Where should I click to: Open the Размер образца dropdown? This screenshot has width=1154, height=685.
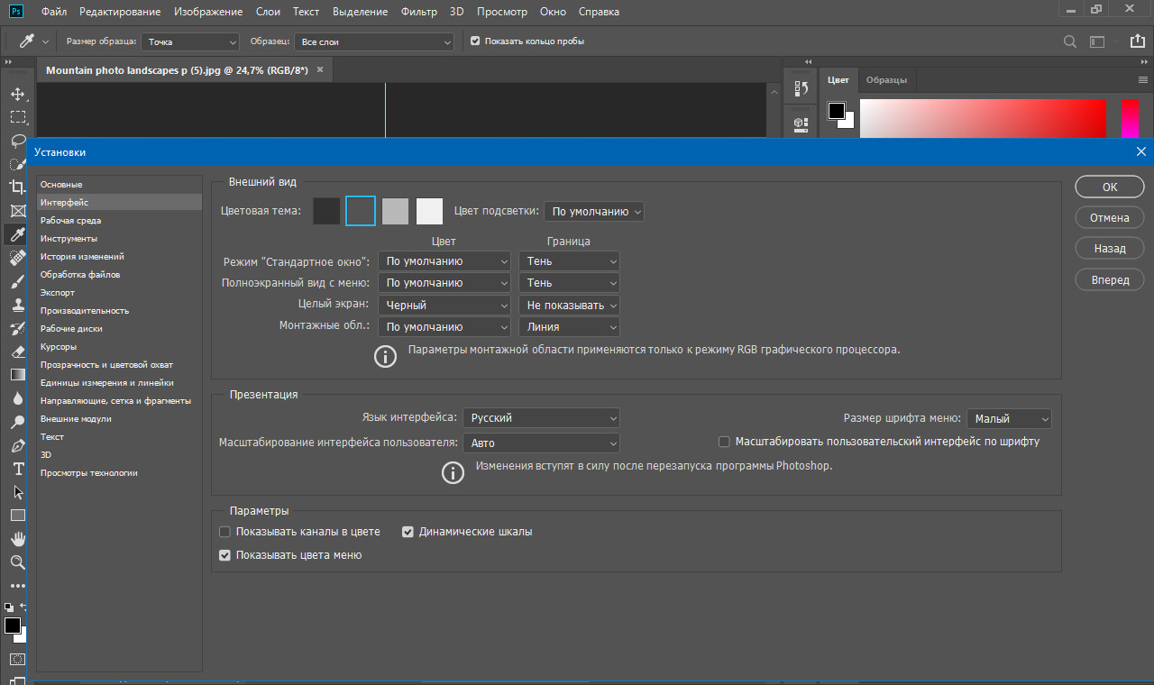pos(190,41)
